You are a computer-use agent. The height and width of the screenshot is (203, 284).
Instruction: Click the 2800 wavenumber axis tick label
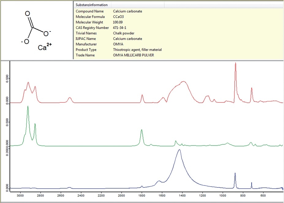[x=40, y=196]
